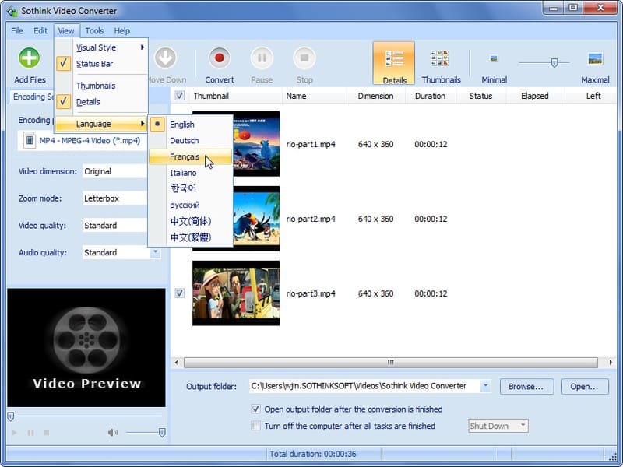623x467 pixels.
Task: Click the preview pause button
Action: [30, 433]
